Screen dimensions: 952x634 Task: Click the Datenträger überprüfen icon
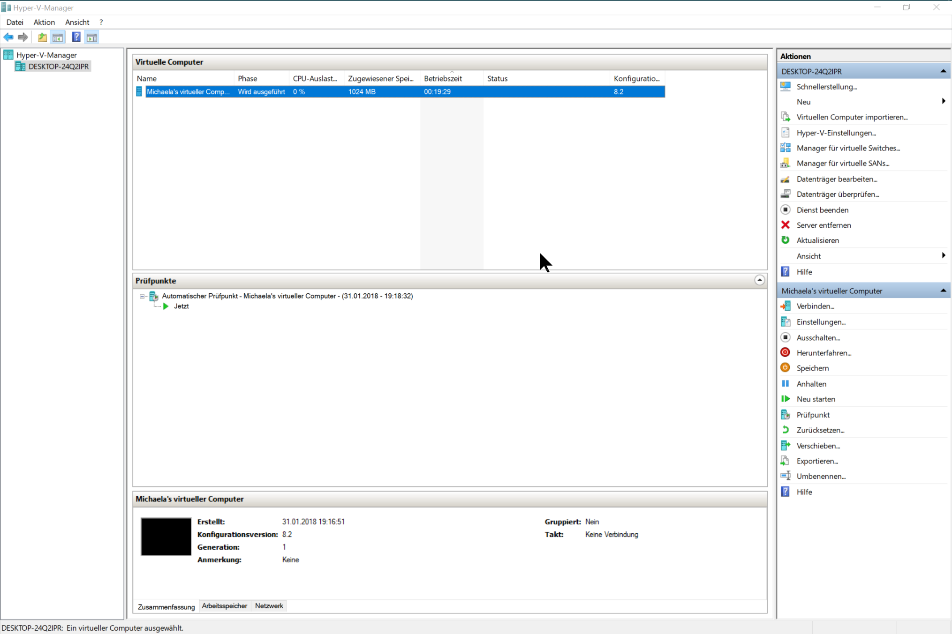click(x=786, y=194)
